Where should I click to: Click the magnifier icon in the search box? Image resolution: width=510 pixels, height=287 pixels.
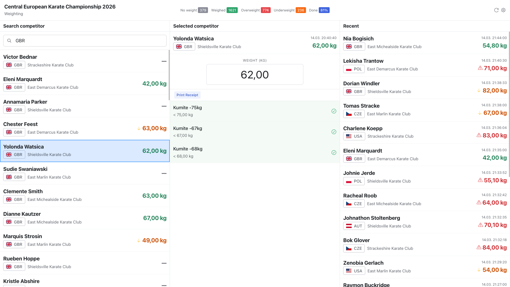coord(9,40)
